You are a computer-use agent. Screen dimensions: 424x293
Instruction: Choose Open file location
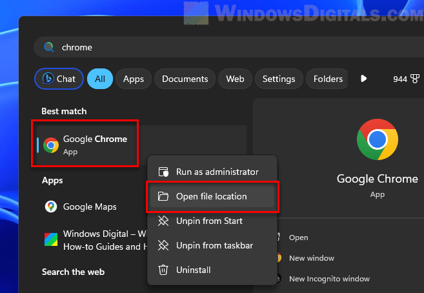212,196
